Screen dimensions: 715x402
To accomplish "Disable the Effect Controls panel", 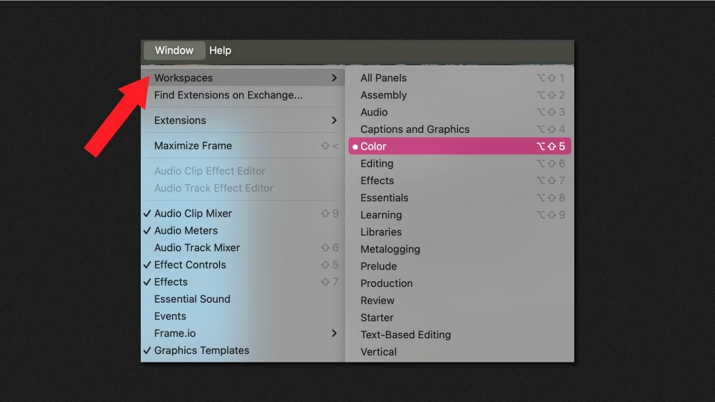I will (x=190, y=265).
